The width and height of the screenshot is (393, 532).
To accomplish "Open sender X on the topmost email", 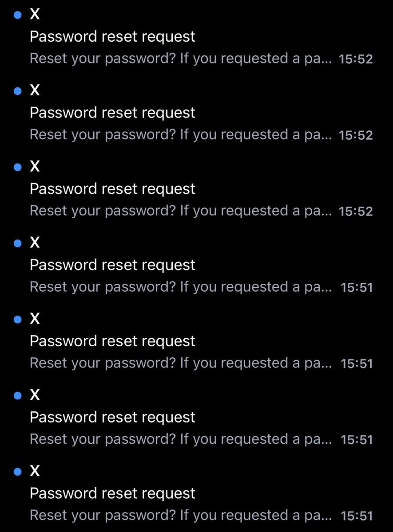I will click(x=35, y=15).
